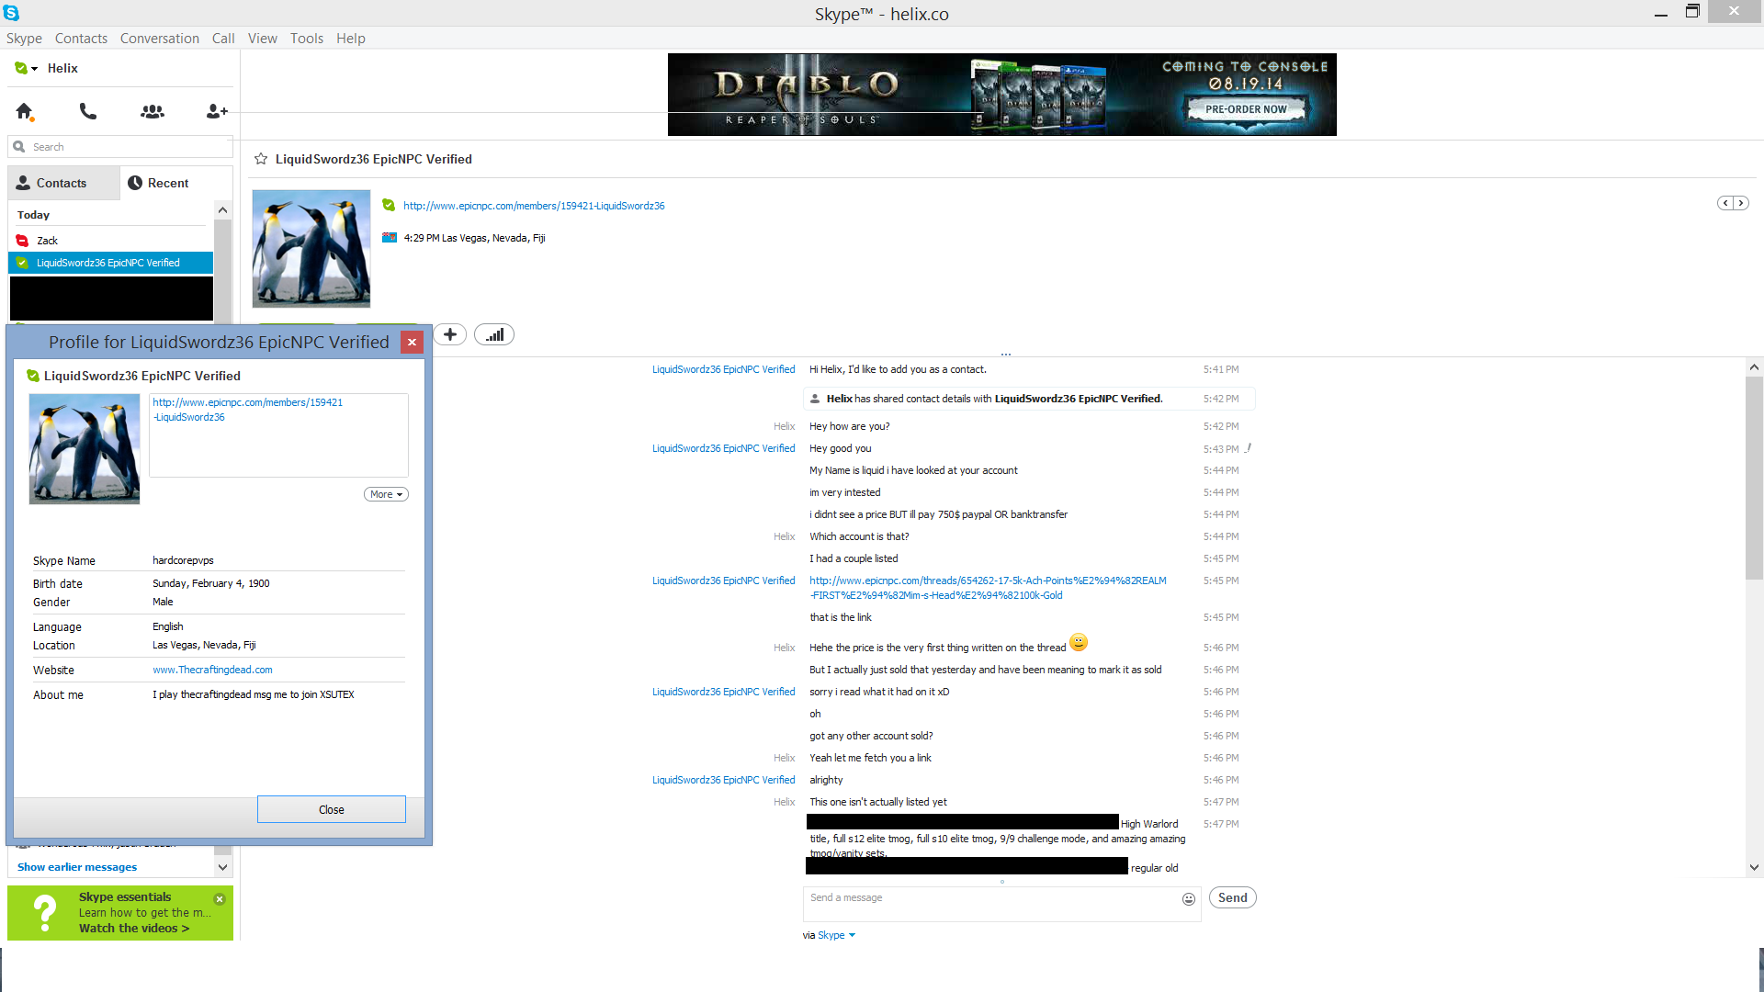Close the Profile dialog with red X
Viewport: 1764px width, 992px height.
click(x=413, y=342)
